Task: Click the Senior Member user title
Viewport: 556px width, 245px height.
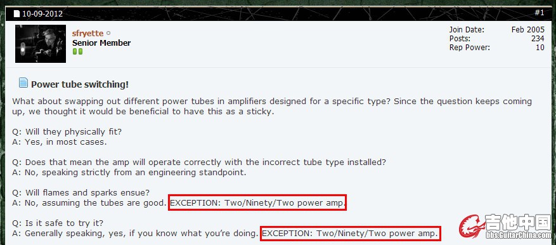Action: 101,43
